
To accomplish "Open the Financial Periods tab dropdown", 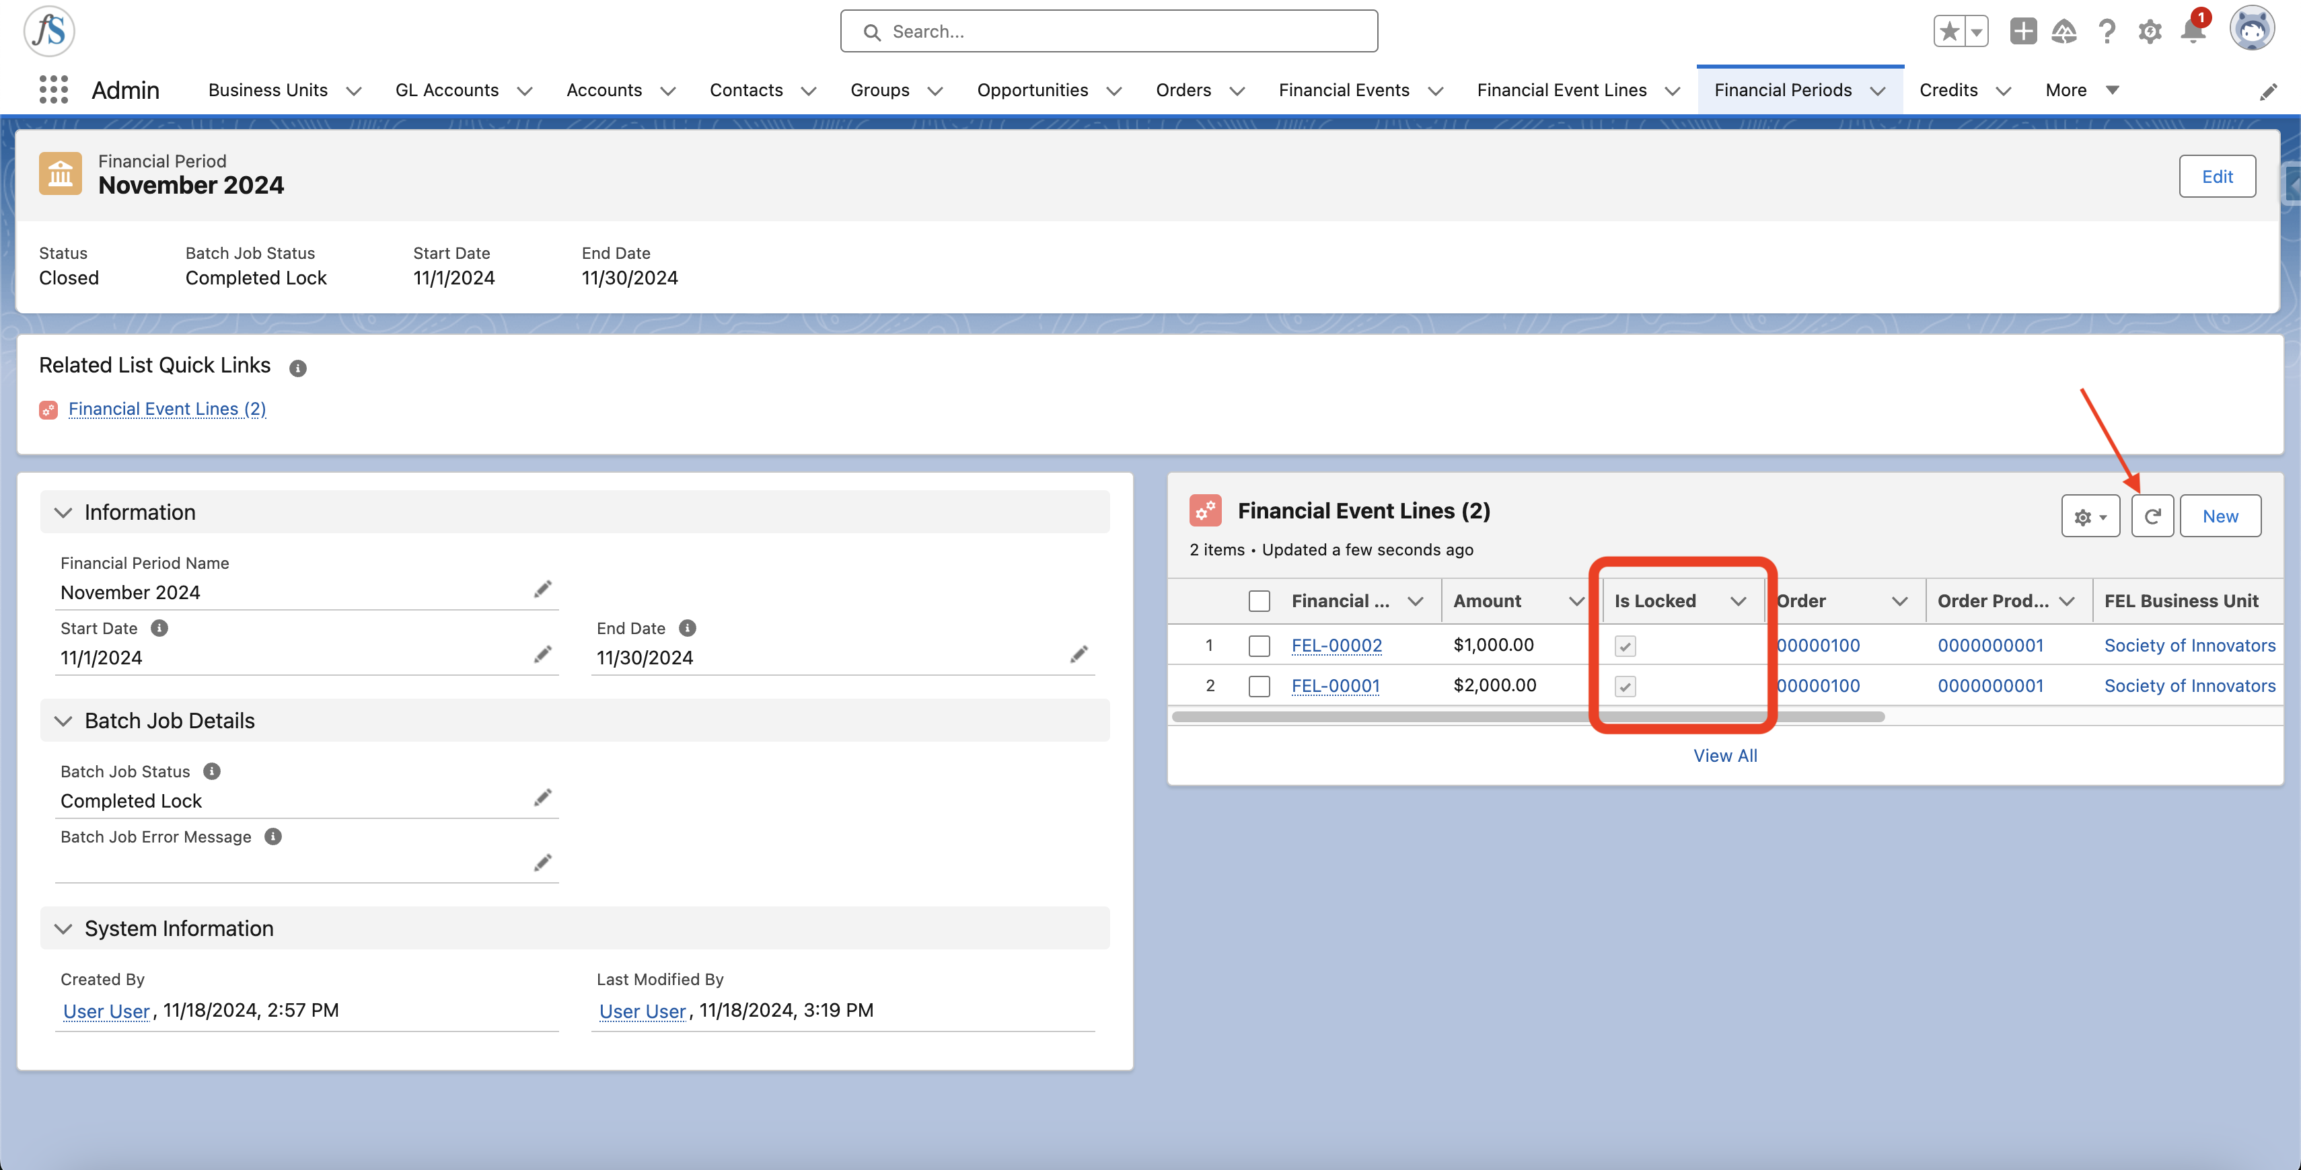I will (1878, 91).
